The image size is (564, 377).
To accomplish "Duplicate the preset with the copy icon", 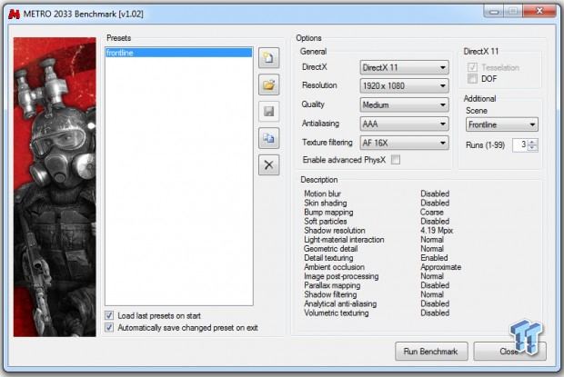I will (x=268, y=138).
